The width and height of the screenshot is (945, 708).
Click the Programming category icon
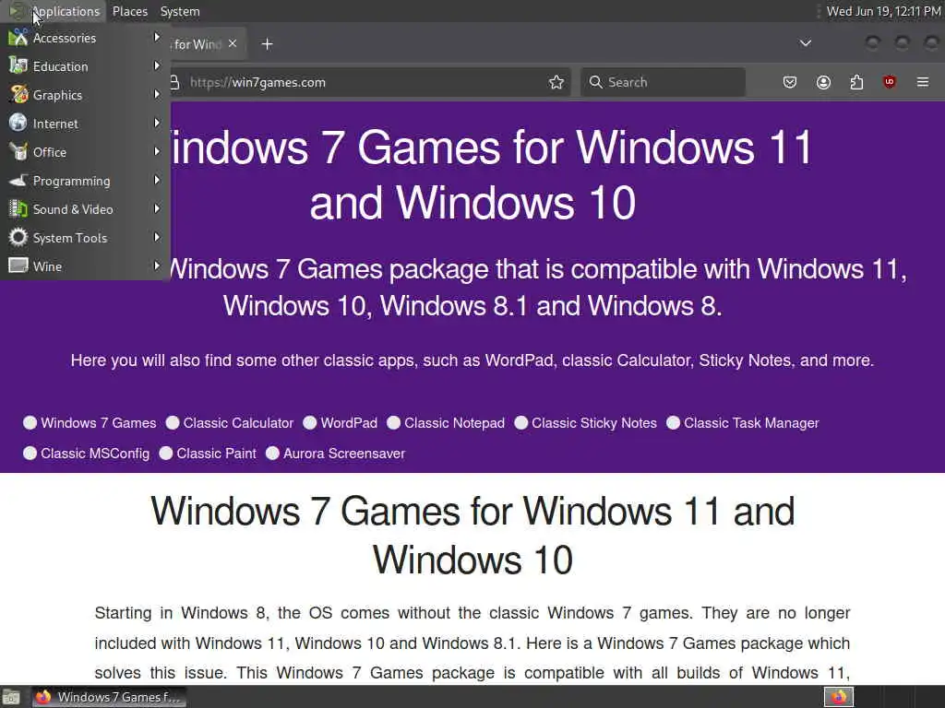(18, 180)
